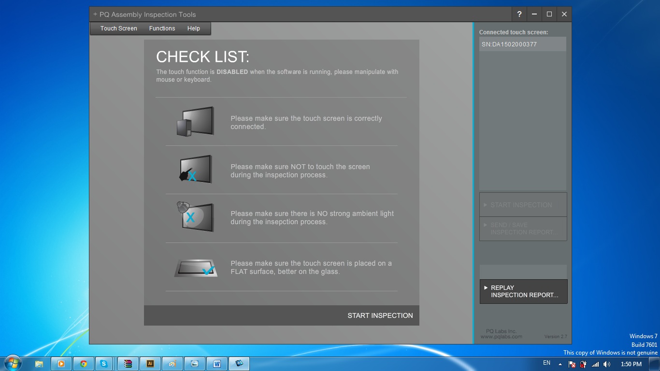The image size is (660, 371).
Task: Switch to Microsoft Word in the taskbar
Action: pyautogui.click(x=217, y=364)
